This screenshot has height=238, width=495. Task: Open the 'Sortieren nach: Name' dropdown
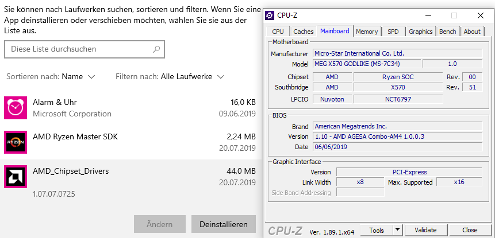[x=51, y=76]
